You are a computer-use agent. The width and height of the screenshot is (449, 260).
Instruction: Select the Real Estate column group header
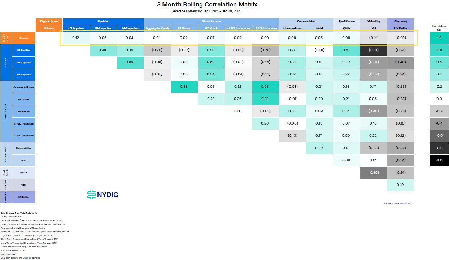click(346, 22)
